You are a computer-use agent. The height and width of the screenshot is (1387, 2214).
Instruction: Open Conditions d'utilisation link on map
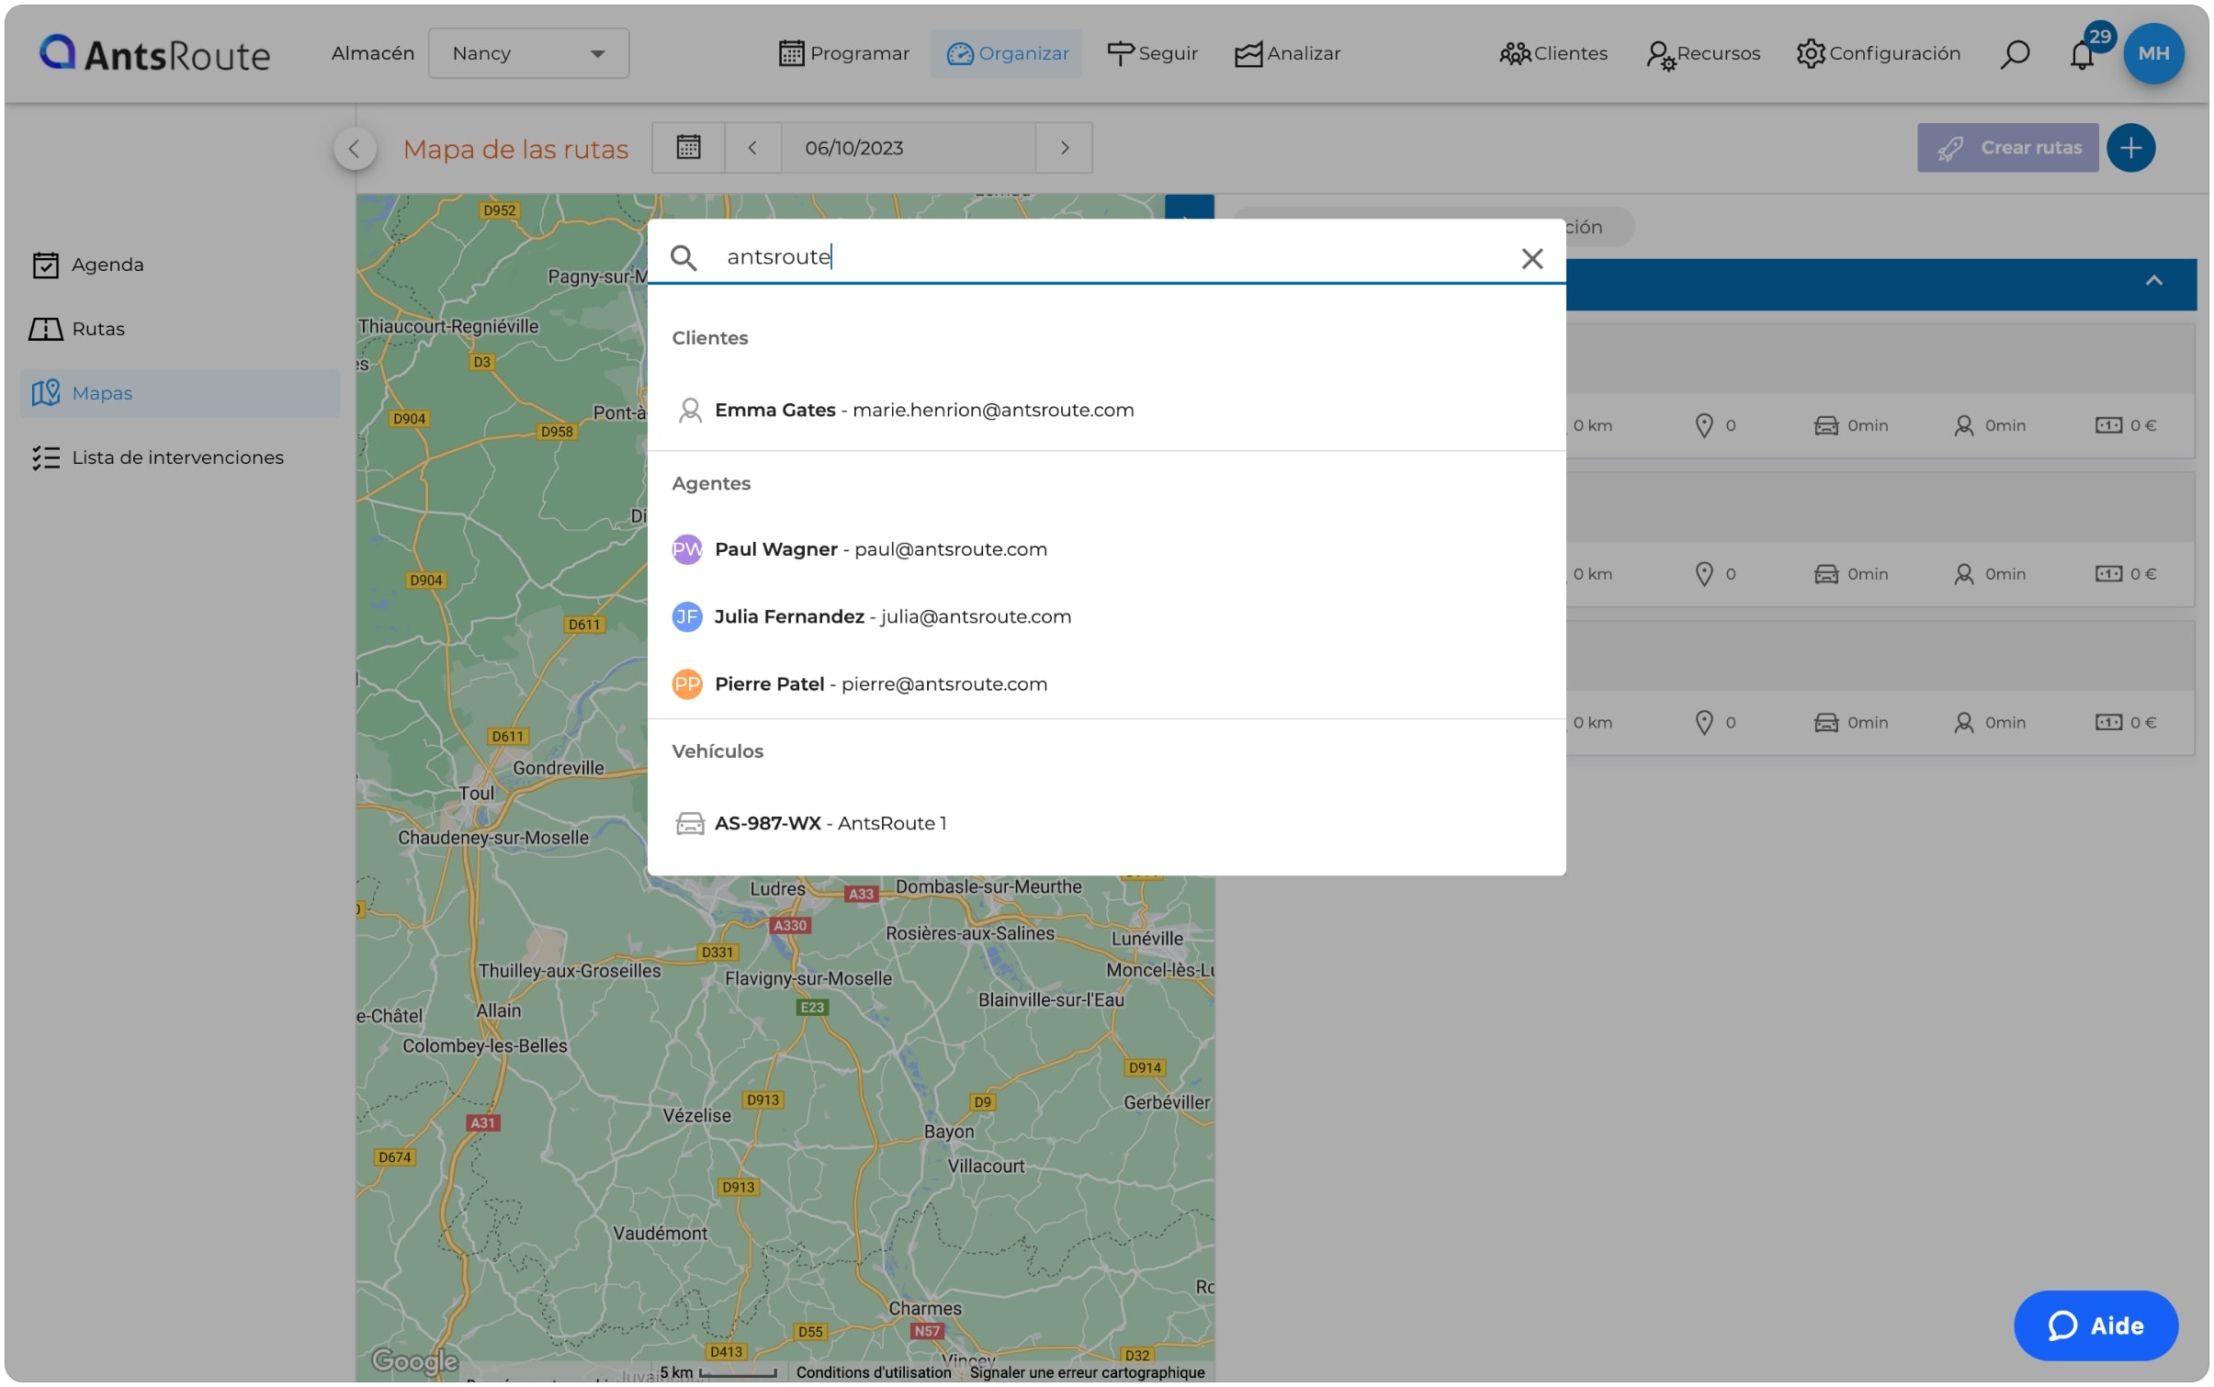point(873,1372)
